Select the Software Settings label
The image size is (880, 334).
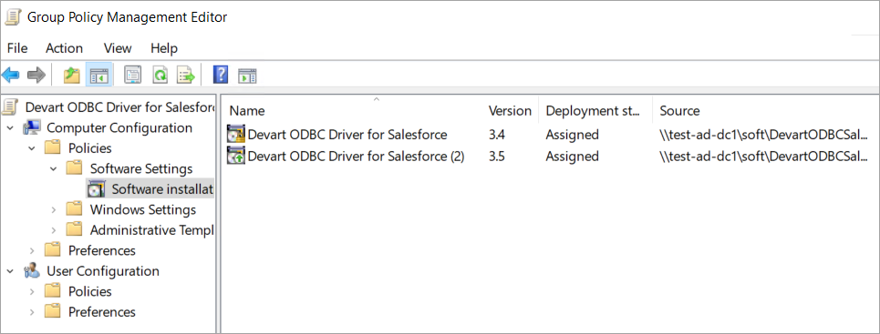coord(140,168)
